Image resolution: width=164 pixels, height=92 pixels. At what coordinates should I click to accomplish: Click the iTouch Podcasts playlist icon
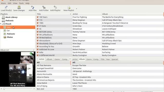[x=5, y=34]
